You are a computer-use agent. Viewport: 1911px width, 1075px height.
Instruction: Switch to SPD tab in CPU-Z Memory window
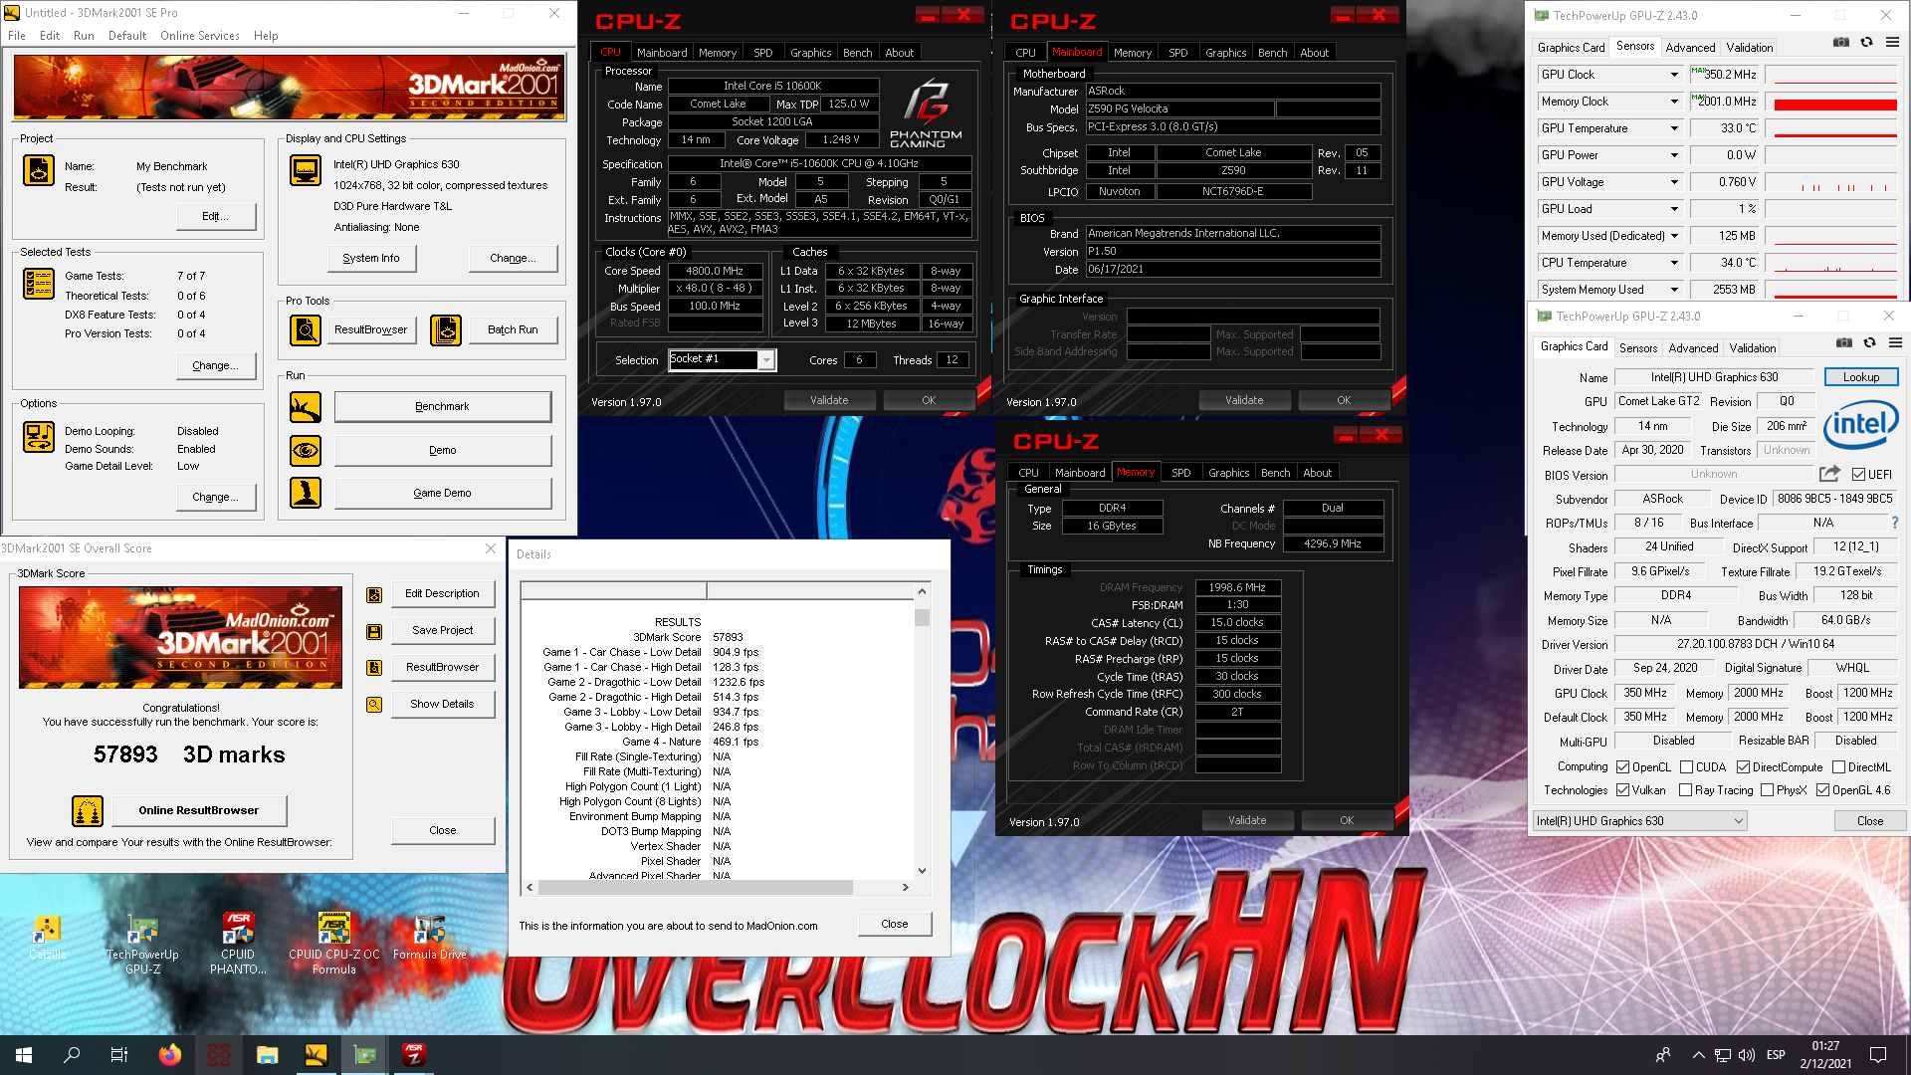click(x=1181, y=473)
